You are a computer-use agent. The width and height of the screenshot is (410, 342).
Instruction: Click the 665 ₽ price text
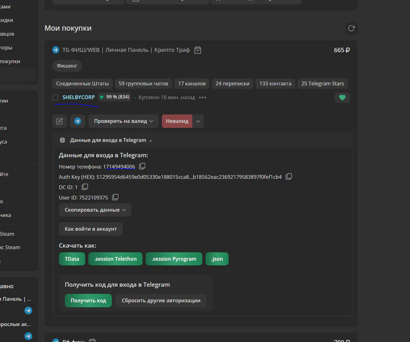tap(342, 50)
